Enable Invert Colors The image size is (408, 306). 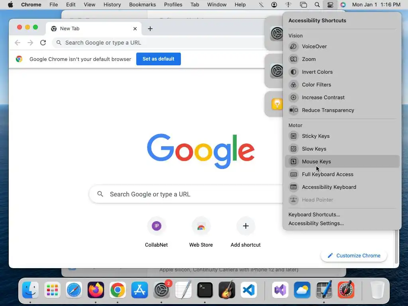point(342,72)
